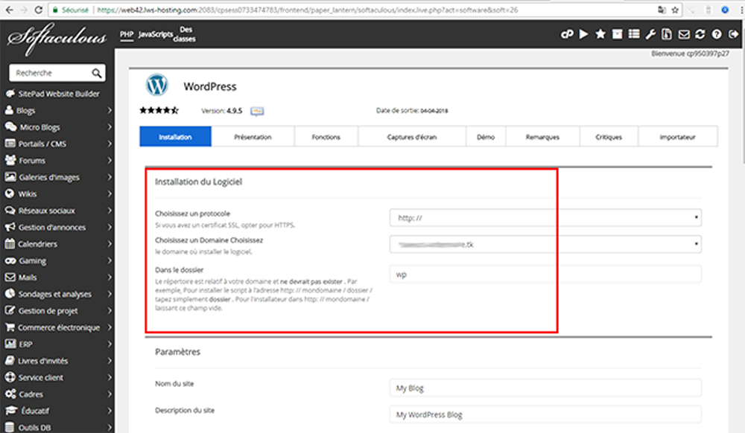Open the Captures d'écran tab

pyautogui.click(x=412, y=137)
